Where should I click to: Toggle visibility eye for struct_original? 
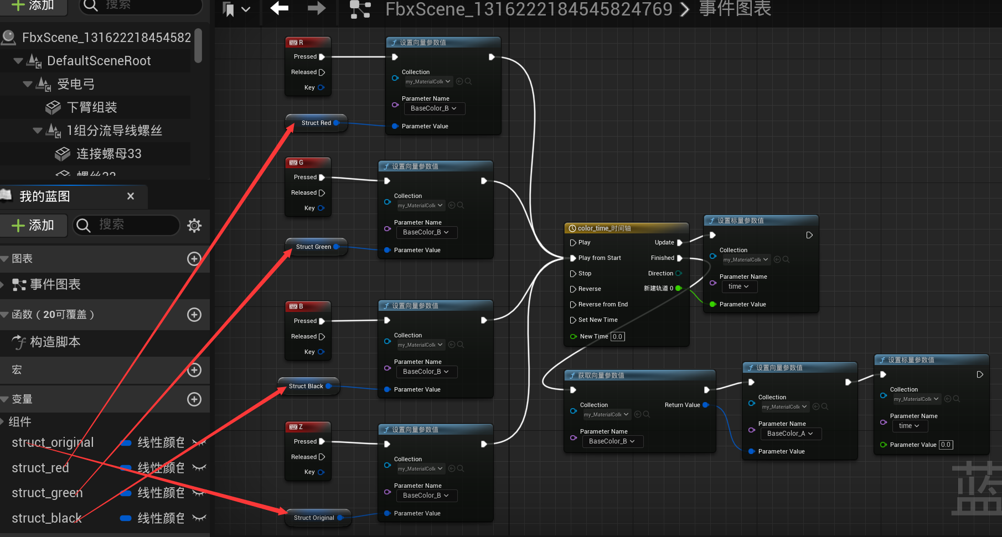pos(199,442)
